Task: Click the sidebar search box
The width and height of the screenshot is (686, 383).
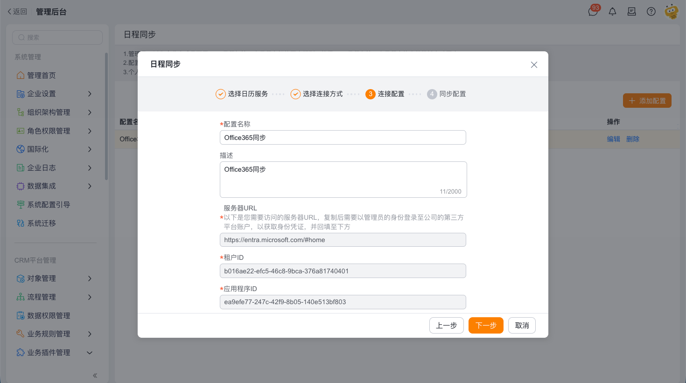Action: coord(57,37)
